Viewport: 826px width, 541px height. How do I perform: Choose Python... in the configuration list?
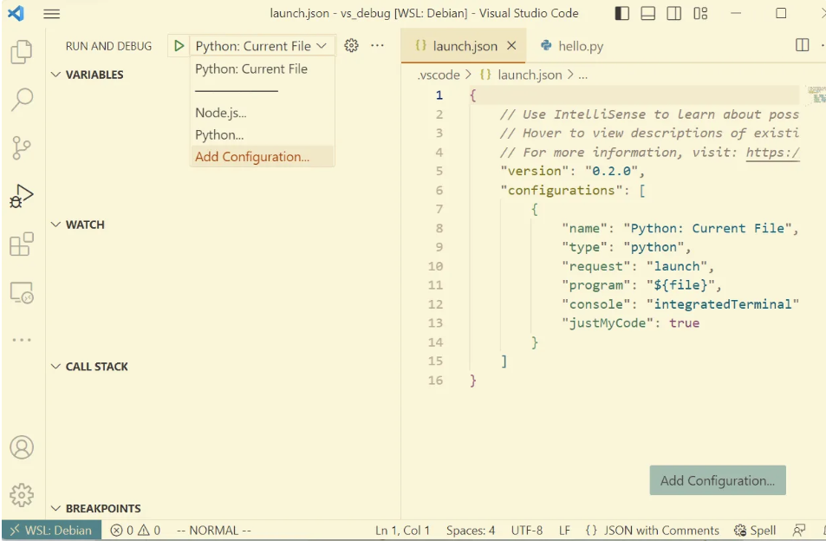point(262,135)
